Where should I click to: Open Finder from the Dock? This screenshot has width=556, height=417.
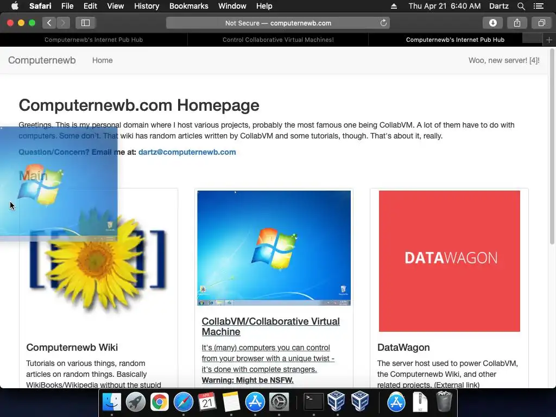112,402
